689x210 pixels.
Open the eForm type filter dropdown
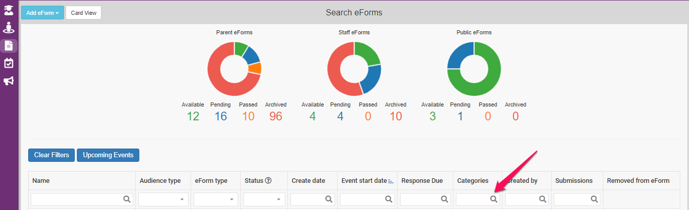point(216,199)
